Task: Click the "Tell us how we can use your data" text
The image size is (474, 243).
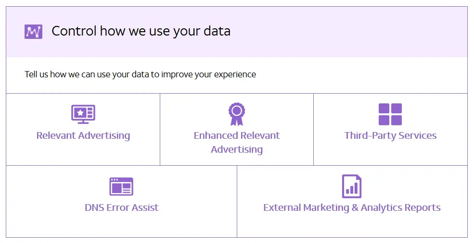Action: pos(140,74)
